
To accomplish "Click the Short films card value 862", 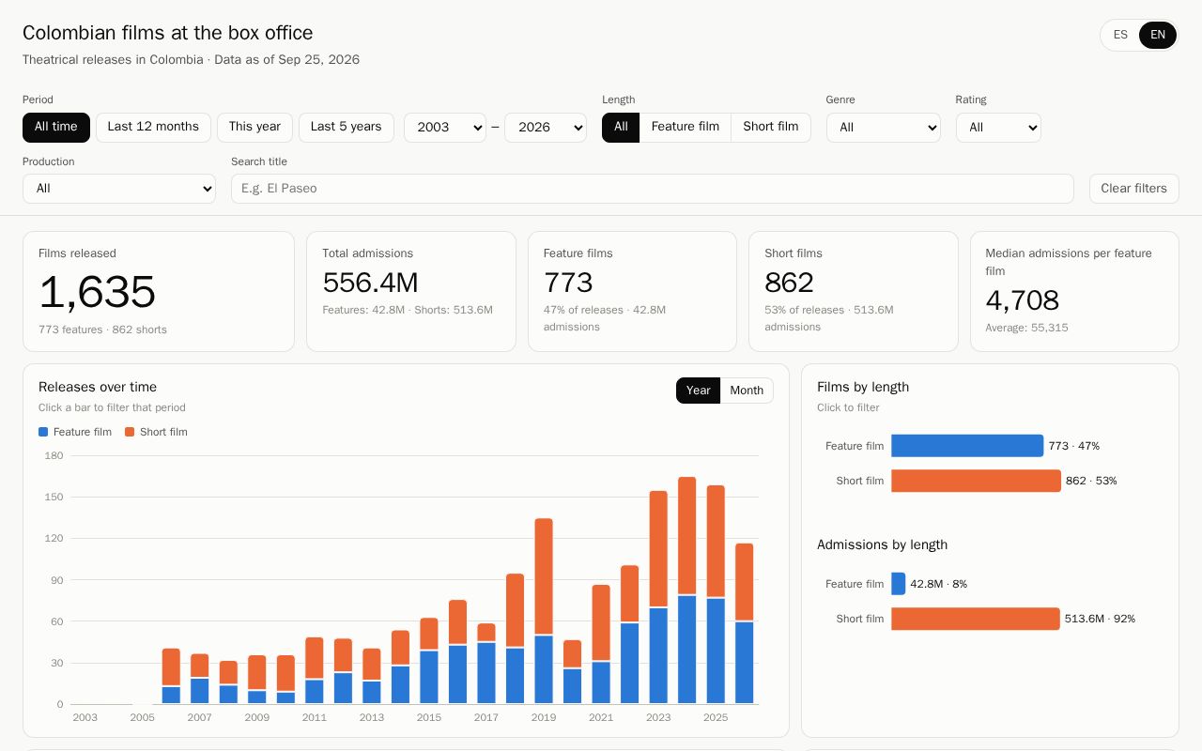I will point(789,283).
